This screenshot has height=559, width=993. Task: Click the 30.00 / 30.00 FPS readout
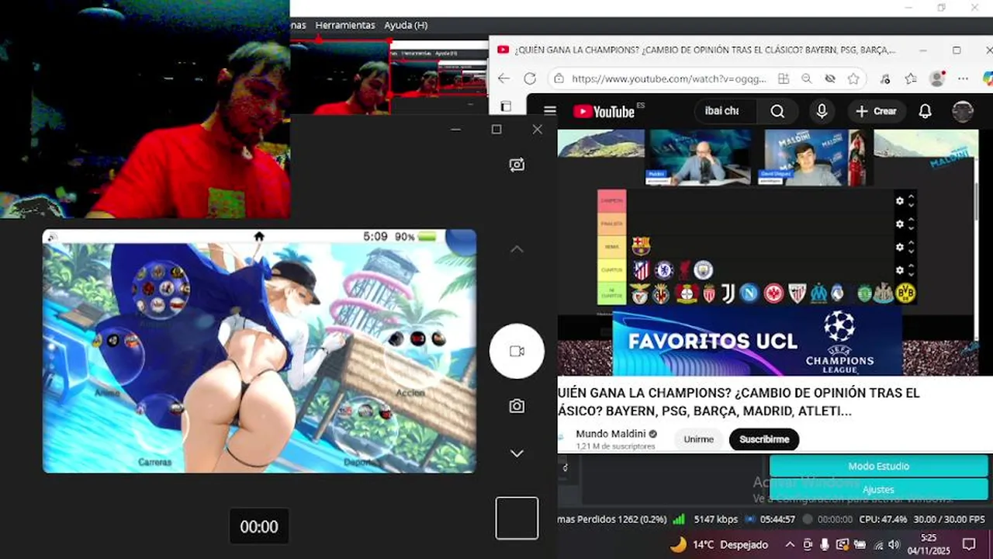point(949,519)
